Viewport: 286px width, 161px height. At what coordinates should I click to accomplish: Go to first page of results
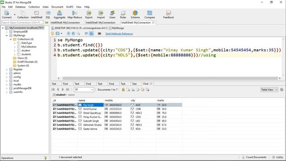point(53,89)
